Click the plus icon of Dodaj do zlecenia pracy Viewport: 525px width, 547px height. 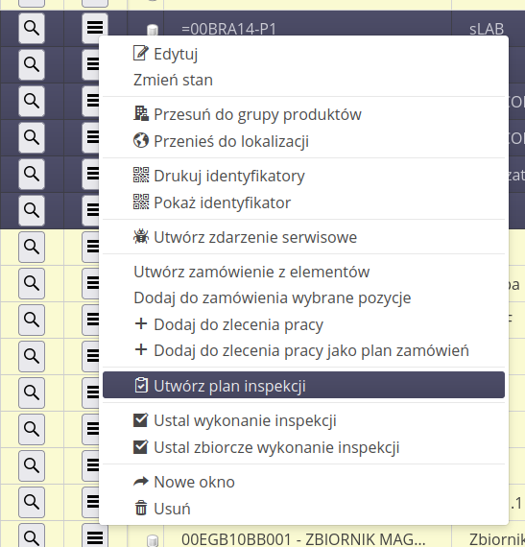141,323
